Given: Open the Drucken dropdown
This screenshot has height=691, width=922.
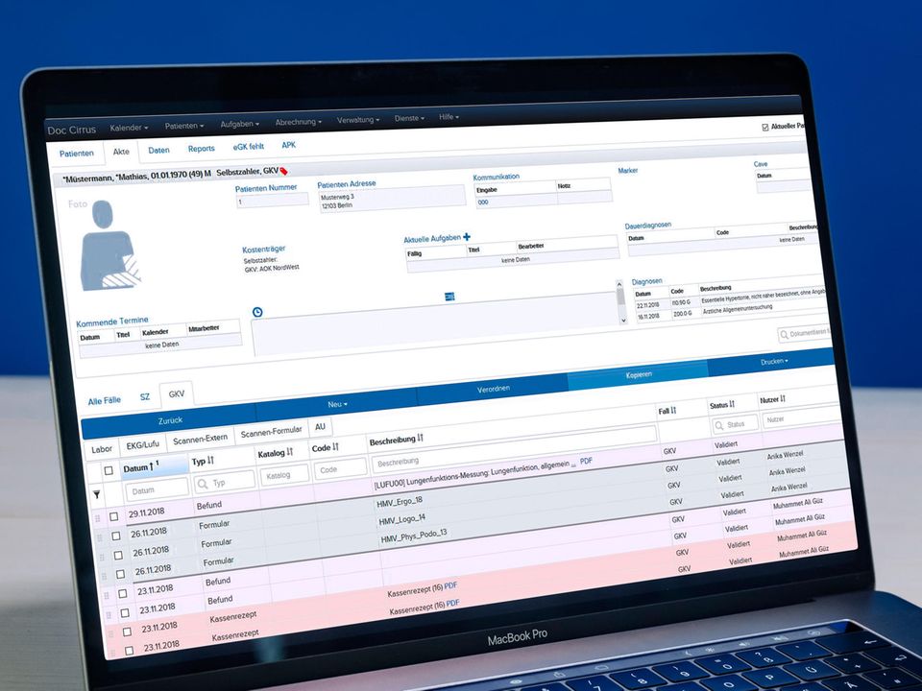Looking at the screenshot, I should 771,361.
